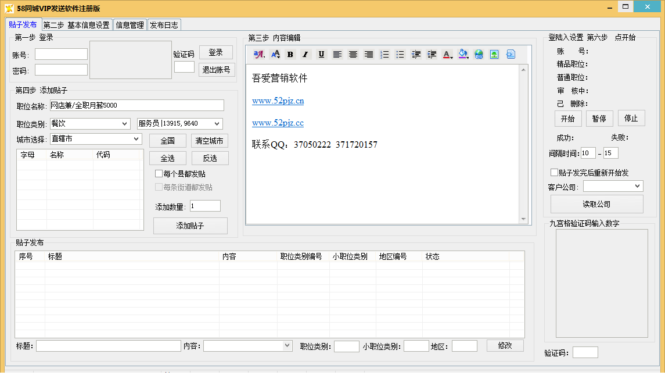Edit the interval minimum field 10
The image size is (665, 386).
588,153
